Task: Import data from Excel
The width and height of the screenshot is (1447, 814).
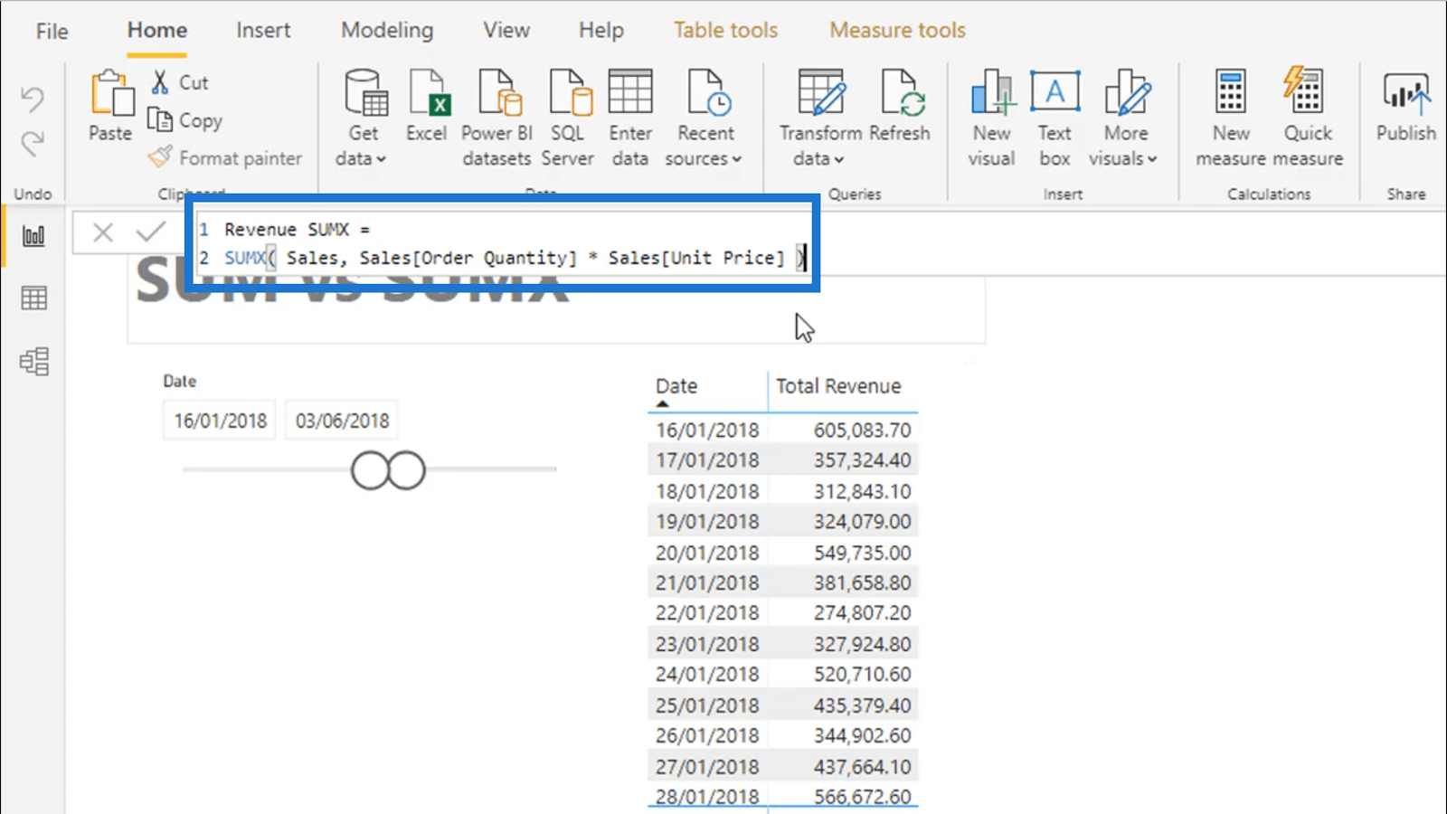Action: [426, 107]
